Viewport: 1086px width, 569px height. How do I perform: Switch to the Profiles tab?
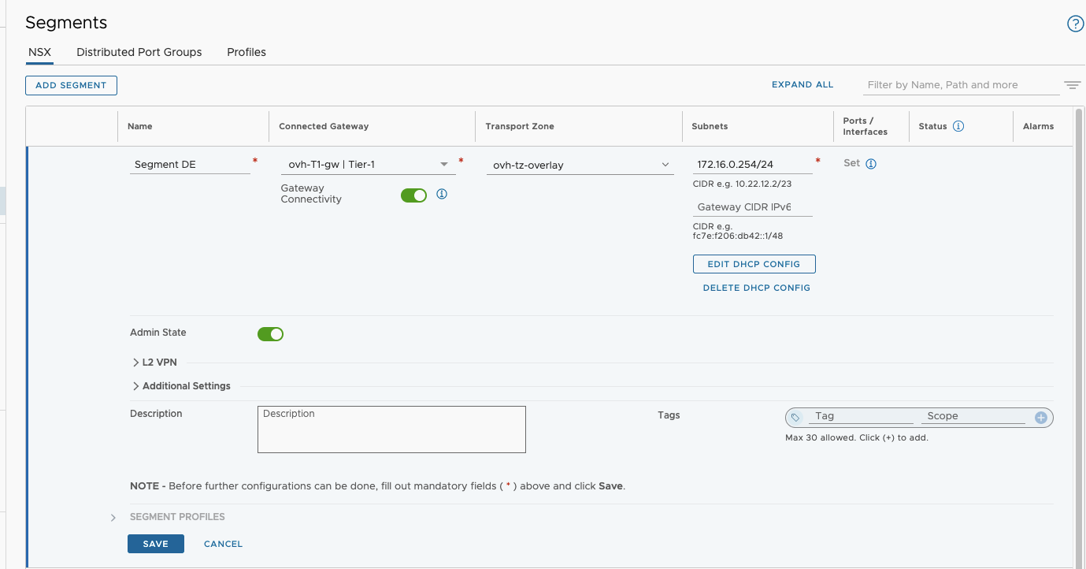click(x=246, y=52)
